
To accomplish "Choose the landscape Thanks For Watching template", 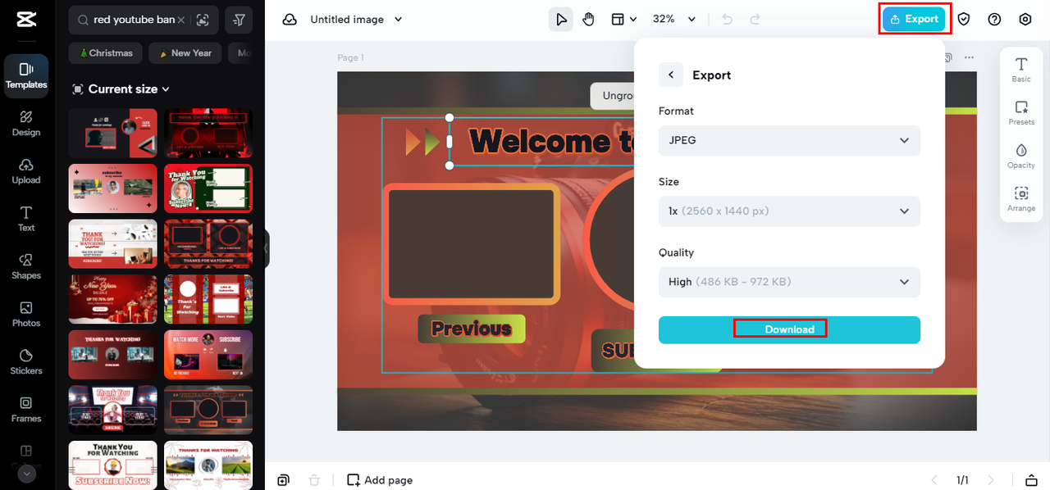I will coord(208,465).
